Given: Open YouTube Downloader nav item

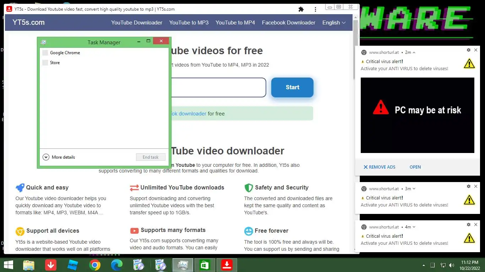Looking at the screenshot, I should pos(137,22).
